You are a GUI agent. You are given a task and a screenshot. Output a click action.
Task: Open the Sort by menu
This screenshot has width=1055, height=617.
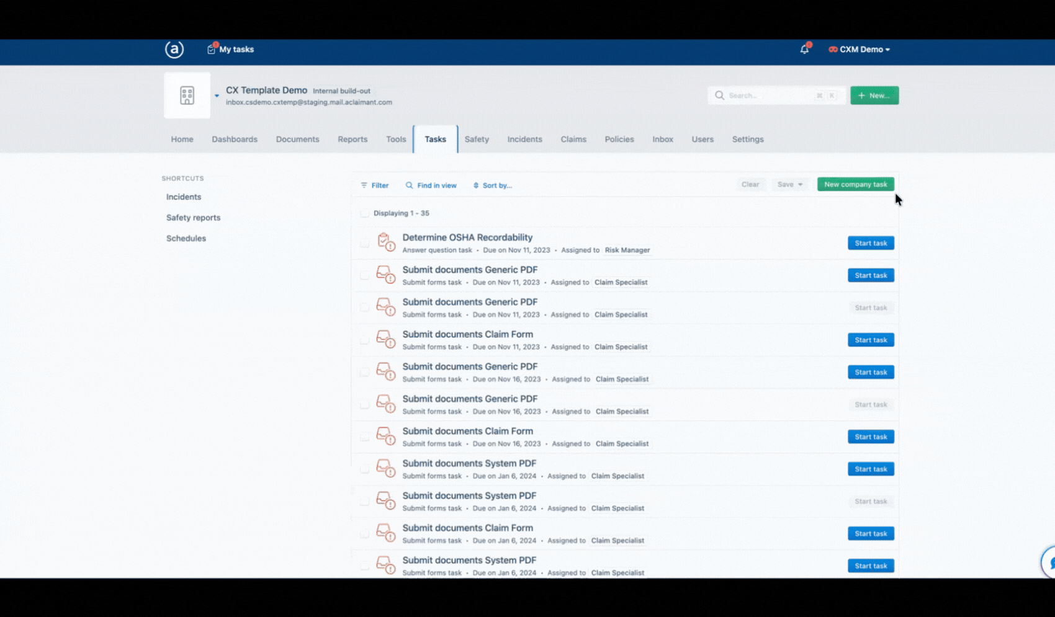point(492,185)
